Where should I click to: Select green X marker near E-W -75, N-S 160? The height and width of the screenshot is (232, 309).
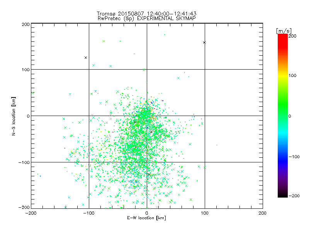pos(104,41)
